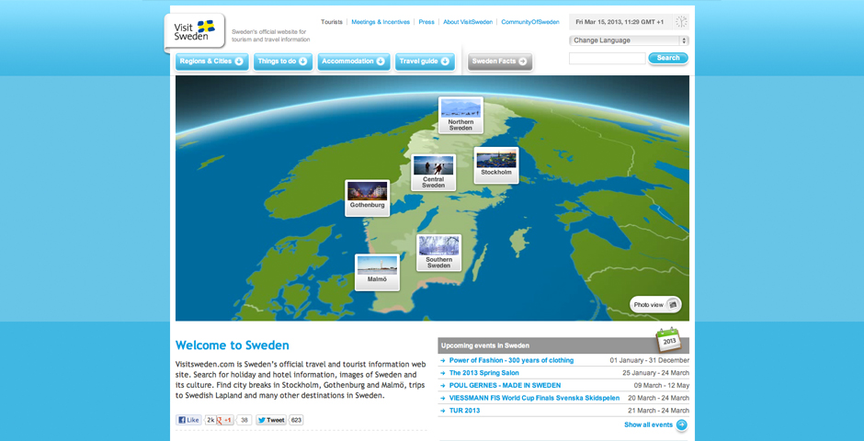Click the Facebook Like button
The width and height of the screenshot is (864, 441).
coord(189,420)
